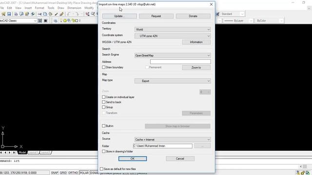Click the Undo arrow icon
312x175 pixels.
click(69, 14)
